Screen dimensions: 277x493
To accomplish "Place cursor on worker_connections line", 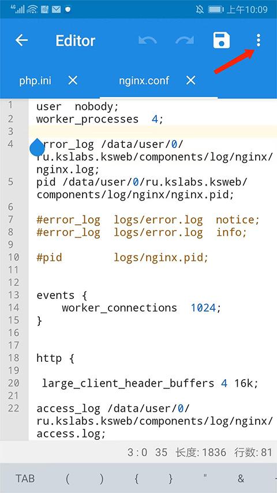I will point(141,307).
